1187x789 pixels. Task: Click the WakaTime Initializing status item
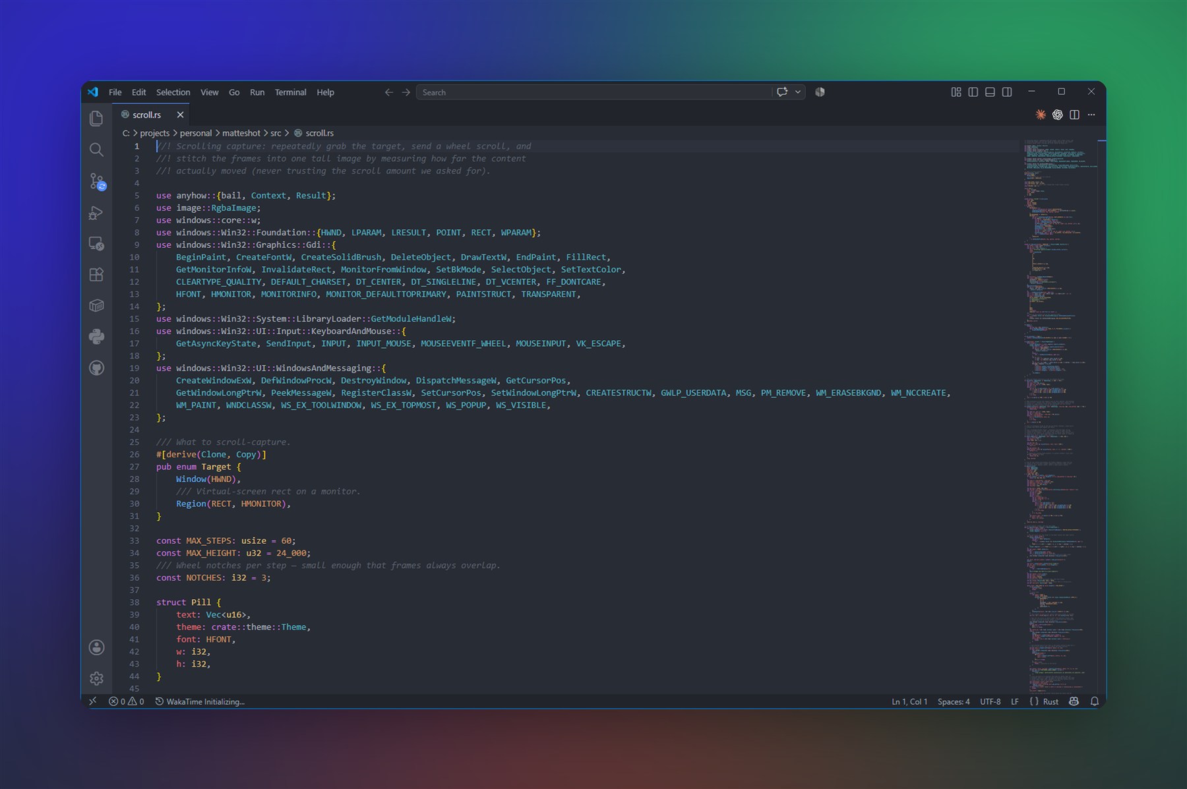click(x=200, y=701)
